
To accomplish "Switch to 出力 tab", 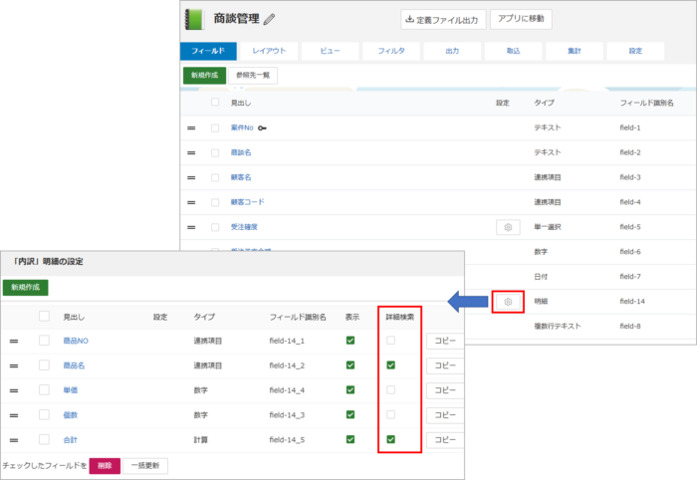I will click(x=452, y=51).
